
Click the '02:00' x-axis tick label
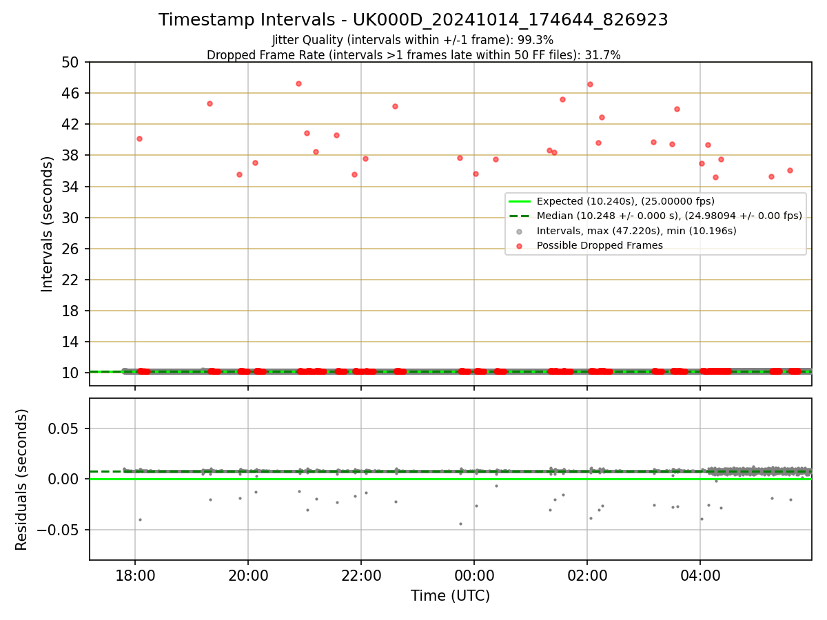[587, 575]
